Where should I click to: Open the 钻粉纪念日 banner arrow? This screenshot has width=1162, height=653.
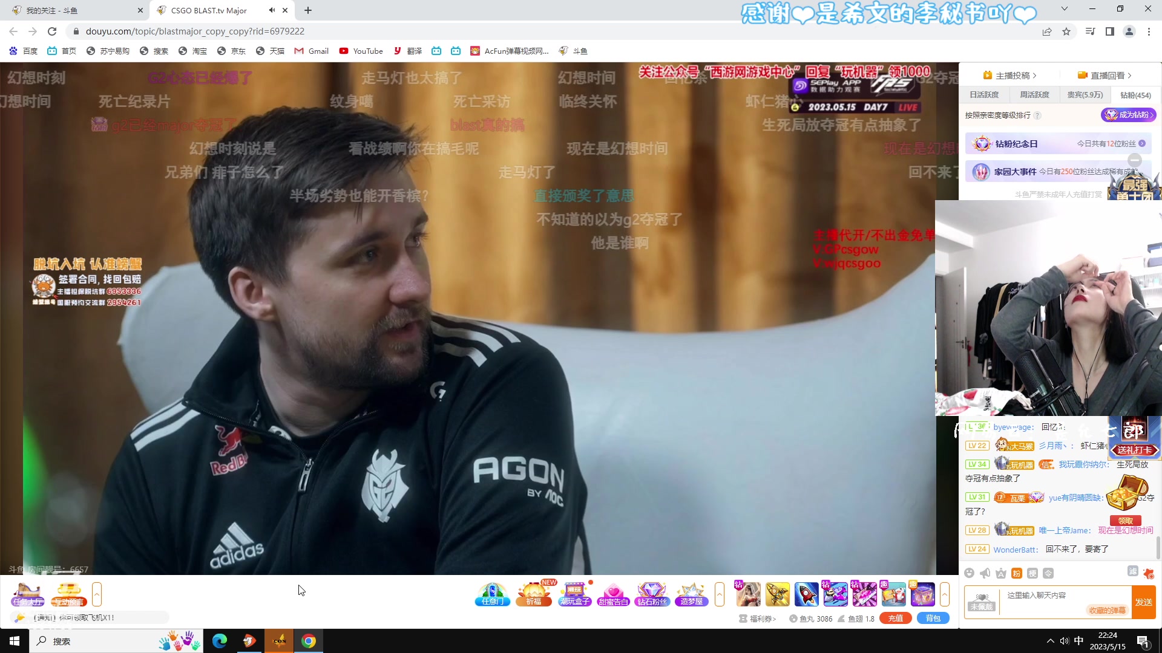(1142, 144)
